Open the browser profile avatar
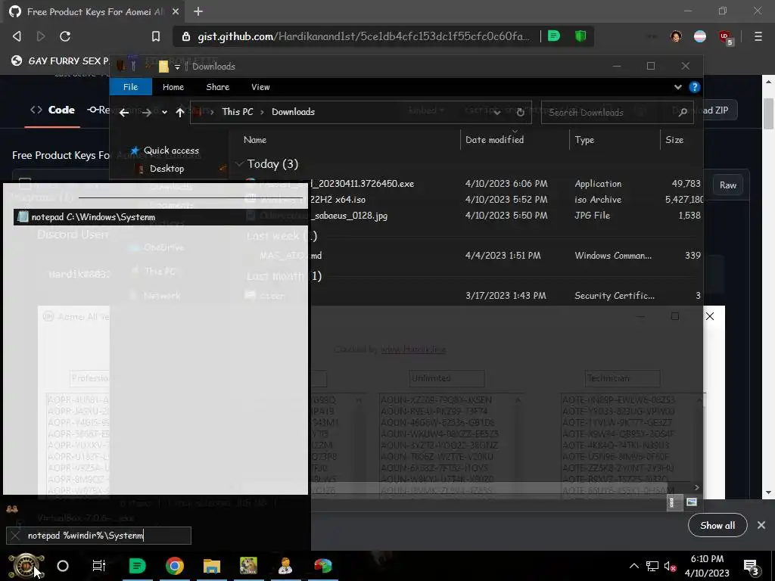 (676, 36)
